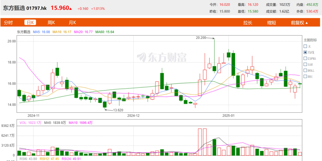Click the stock name 东方甄选 01797.hk
The width and height of the screenshot is (322, 161).
(x=25, y=8)
